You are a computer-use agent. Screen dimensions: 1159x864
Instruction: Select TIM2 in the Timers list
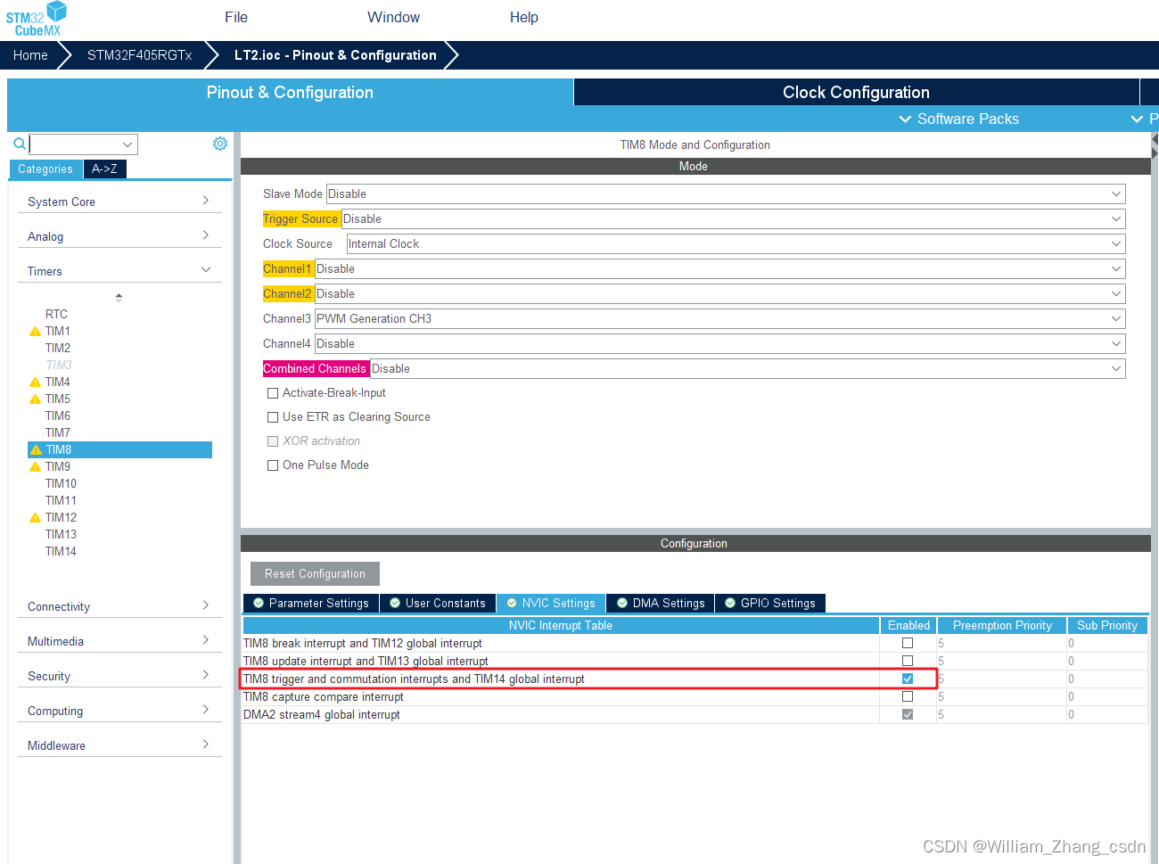tap(58, 349)
